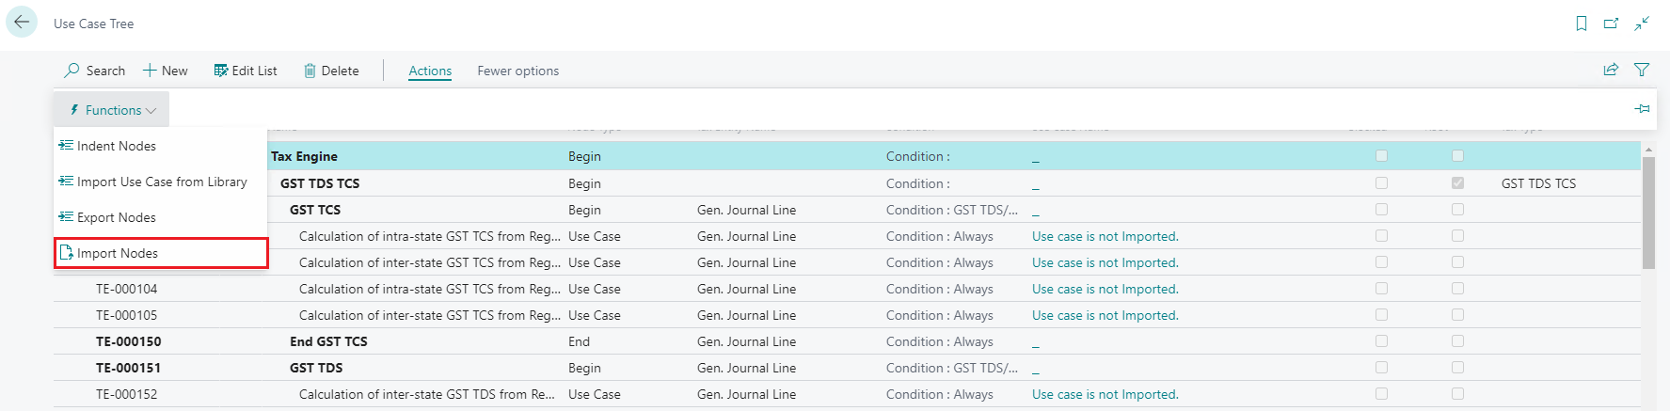This screenshot has width=1670, height=411.
Task: Collapse the Functions dropdown
Action: [112, 110]
